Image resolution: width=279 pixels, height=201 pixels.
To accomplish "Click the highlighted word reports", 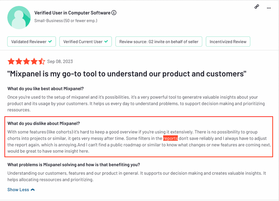I will 171,138.
